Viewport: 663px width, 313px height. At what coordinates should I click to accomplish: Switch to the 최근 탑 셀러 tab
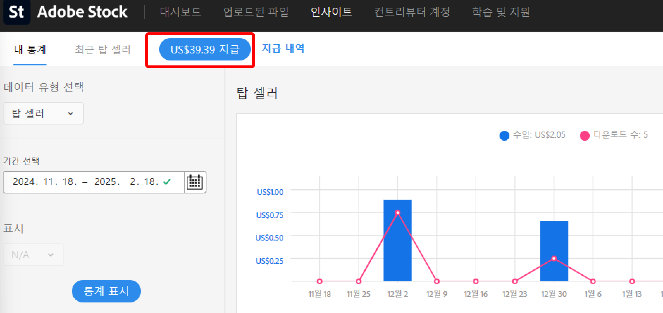(x=103, y=50)
